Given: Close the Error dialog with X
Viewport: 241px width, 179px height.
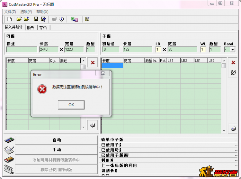Looking at the screenshot, I should pyautogui.click(x=103, y=73).
